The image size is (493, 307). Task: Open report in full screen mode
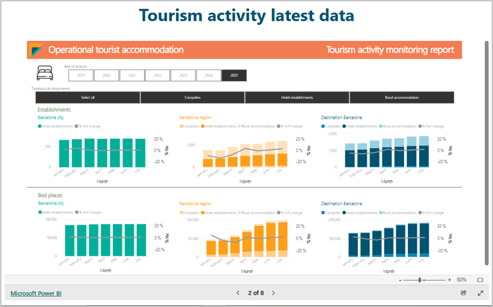tap(480, 293)
